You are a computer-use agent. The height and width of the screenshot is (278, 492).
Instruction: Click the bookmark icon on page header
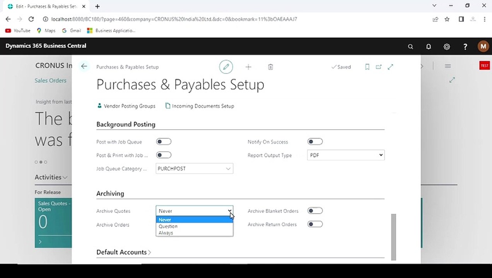(x=367, y=67)
